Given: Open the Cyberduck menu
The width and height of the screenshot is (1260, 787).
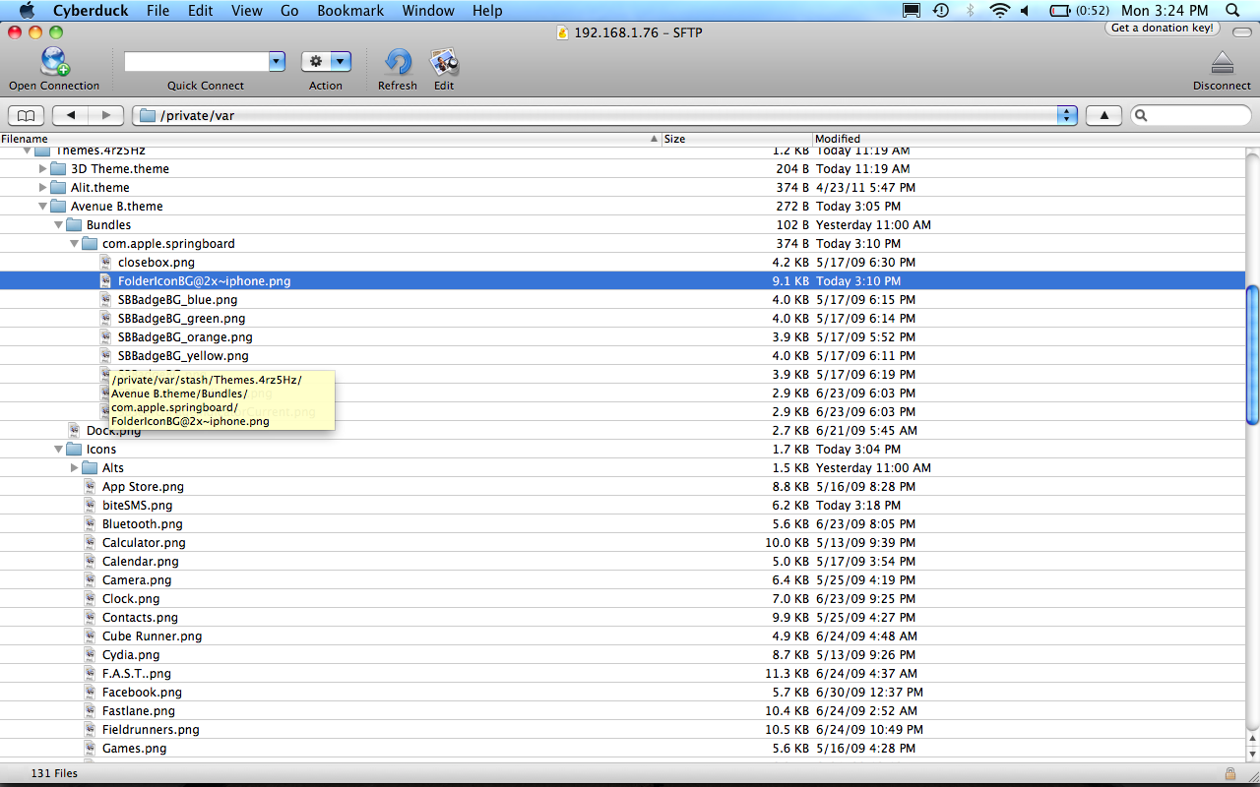Looking at the screenshot, I should [93, 10].
